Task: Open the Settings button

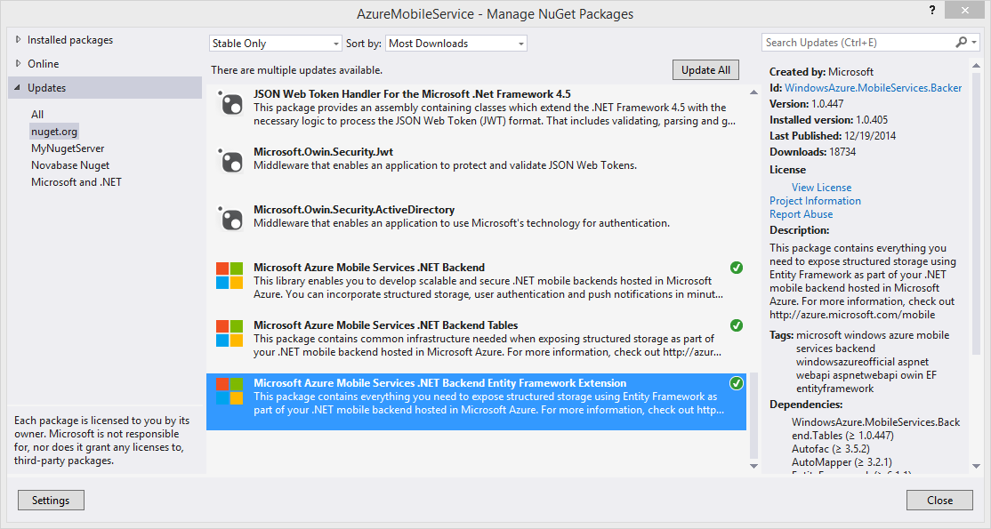Action: tap(51, 500)
